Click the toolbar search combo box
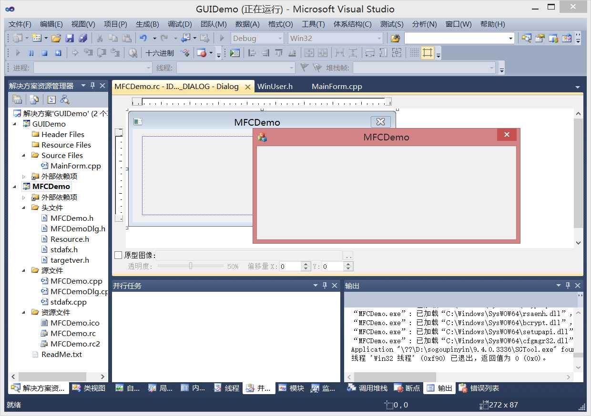Viewport: 591px width, 416px height. [x=459, y=39]
